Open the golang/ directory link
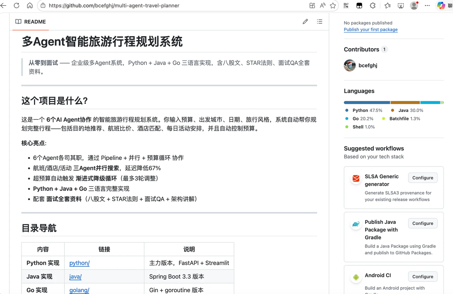Screen dimensions: 453x294 tap(79, 290)
